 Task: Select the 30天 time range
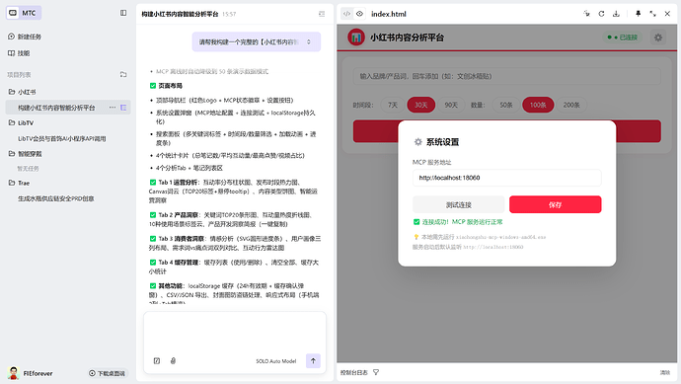click(x=420, y=105)
